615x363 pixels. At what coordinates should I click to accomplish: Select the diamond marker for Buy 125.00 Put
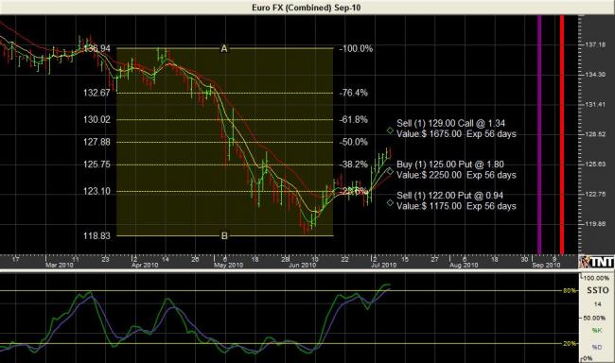(x=390, y=171)
